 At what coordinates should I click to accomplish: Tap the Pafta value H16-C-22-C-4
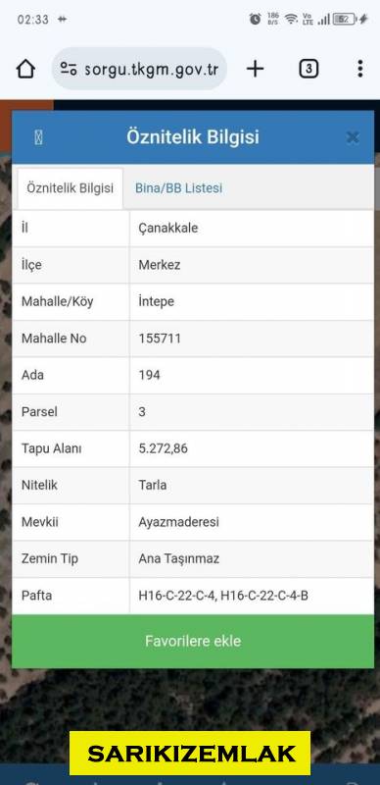(x=177, y=596)
